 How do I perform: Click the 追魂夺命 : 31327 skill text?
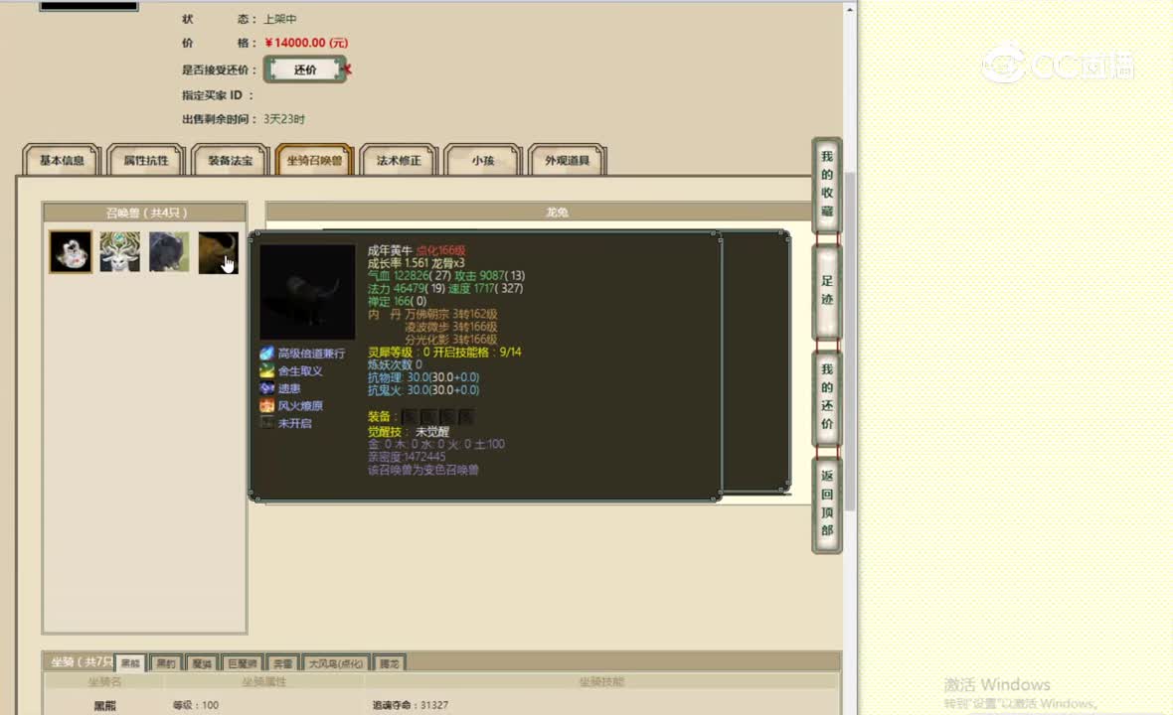(411, 704)
